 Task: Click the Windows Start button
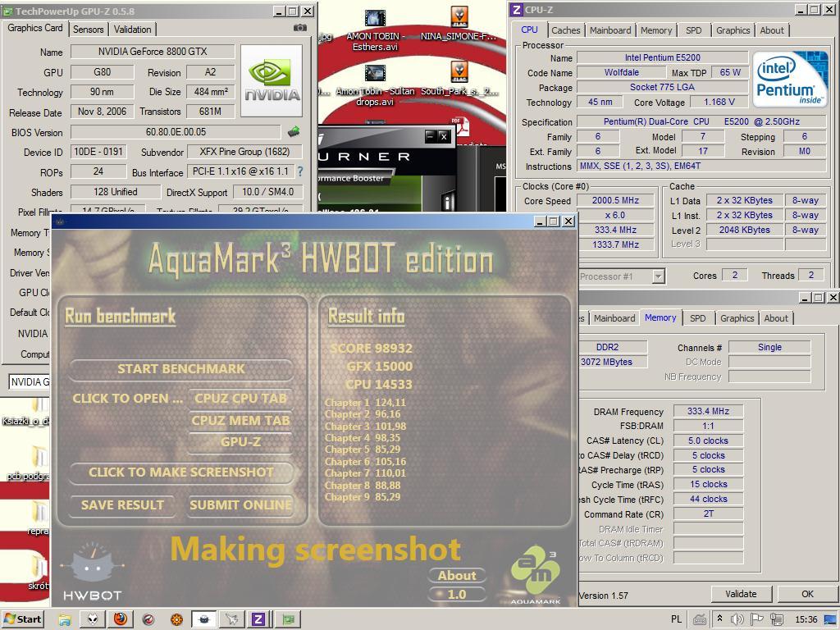click(22, 619)
